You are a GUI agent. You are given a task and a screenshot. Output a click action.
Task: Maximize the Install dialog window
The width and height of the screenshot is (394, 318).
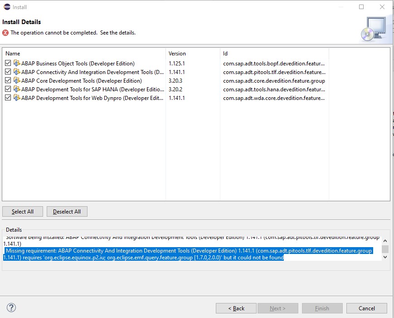tap(361, 7)
